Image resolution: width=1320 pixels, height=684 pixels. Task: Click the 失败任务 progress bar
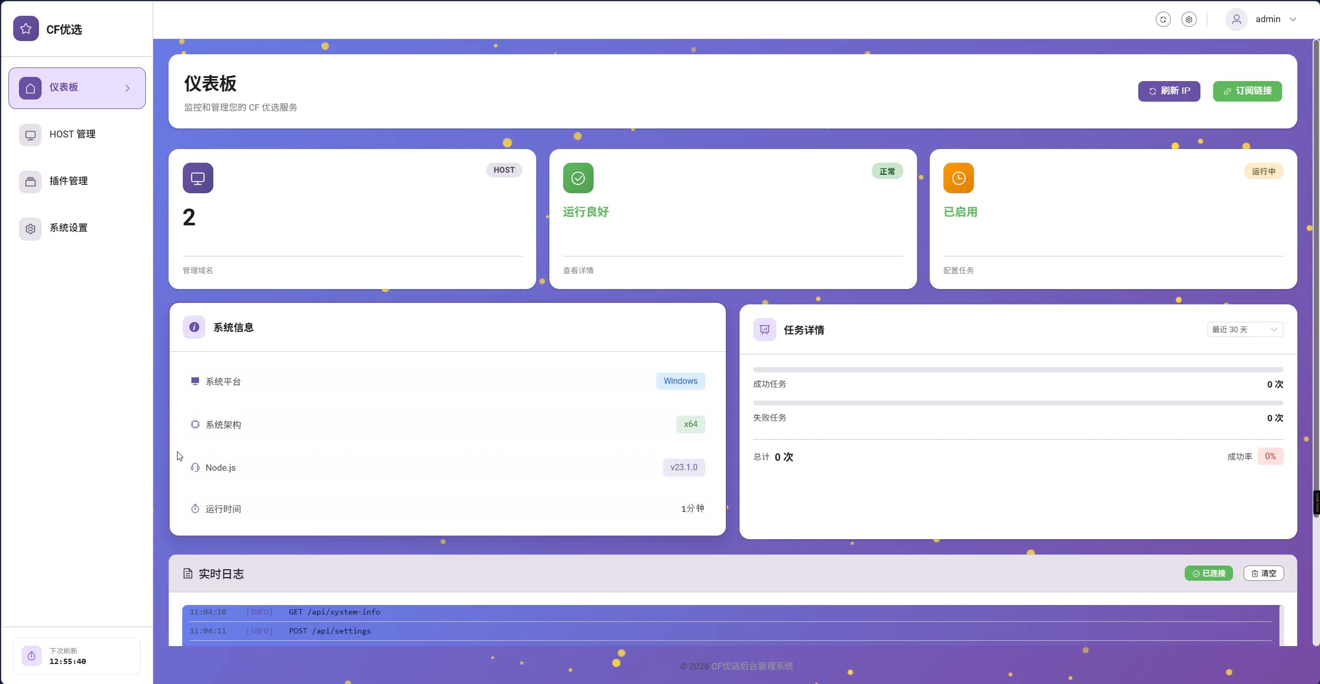1018,403
